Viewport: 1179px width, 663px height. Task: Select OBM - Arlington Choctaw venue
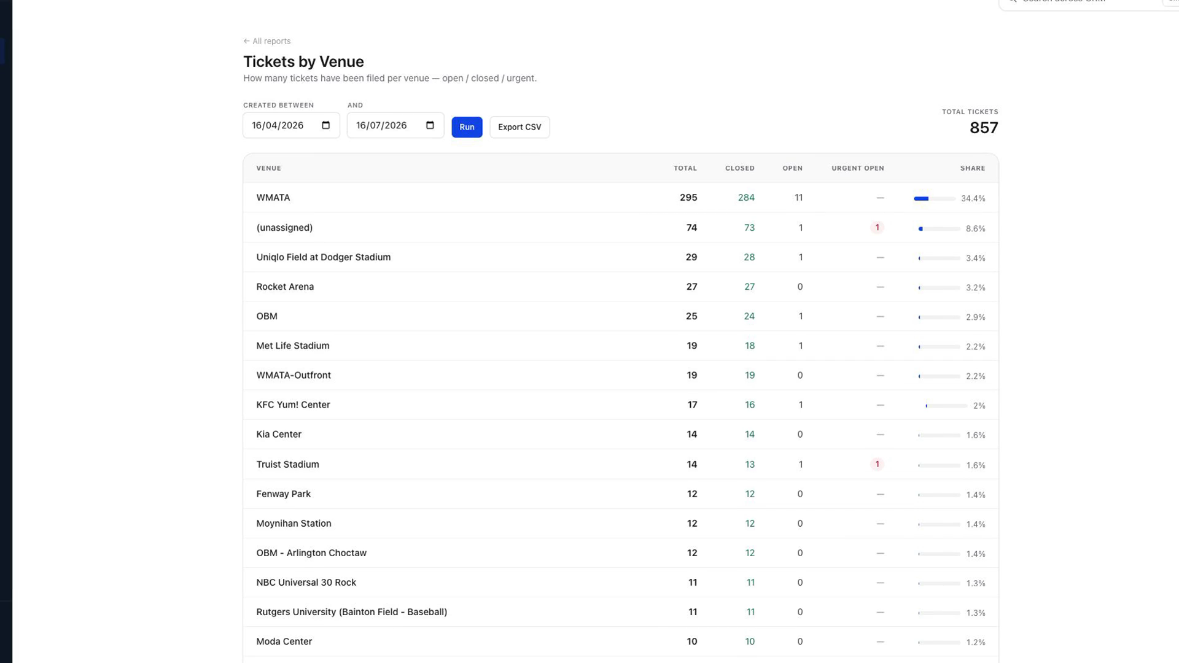311,552
